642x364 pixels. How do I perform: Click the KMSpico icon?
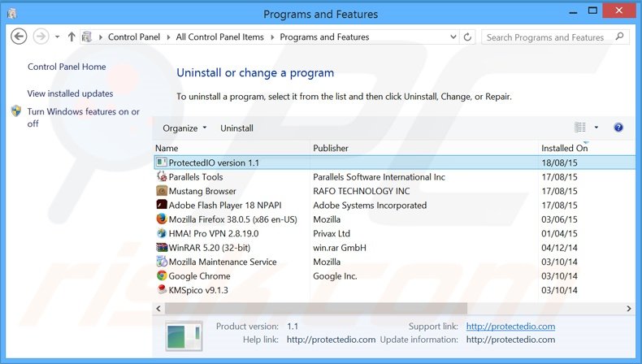162,289
